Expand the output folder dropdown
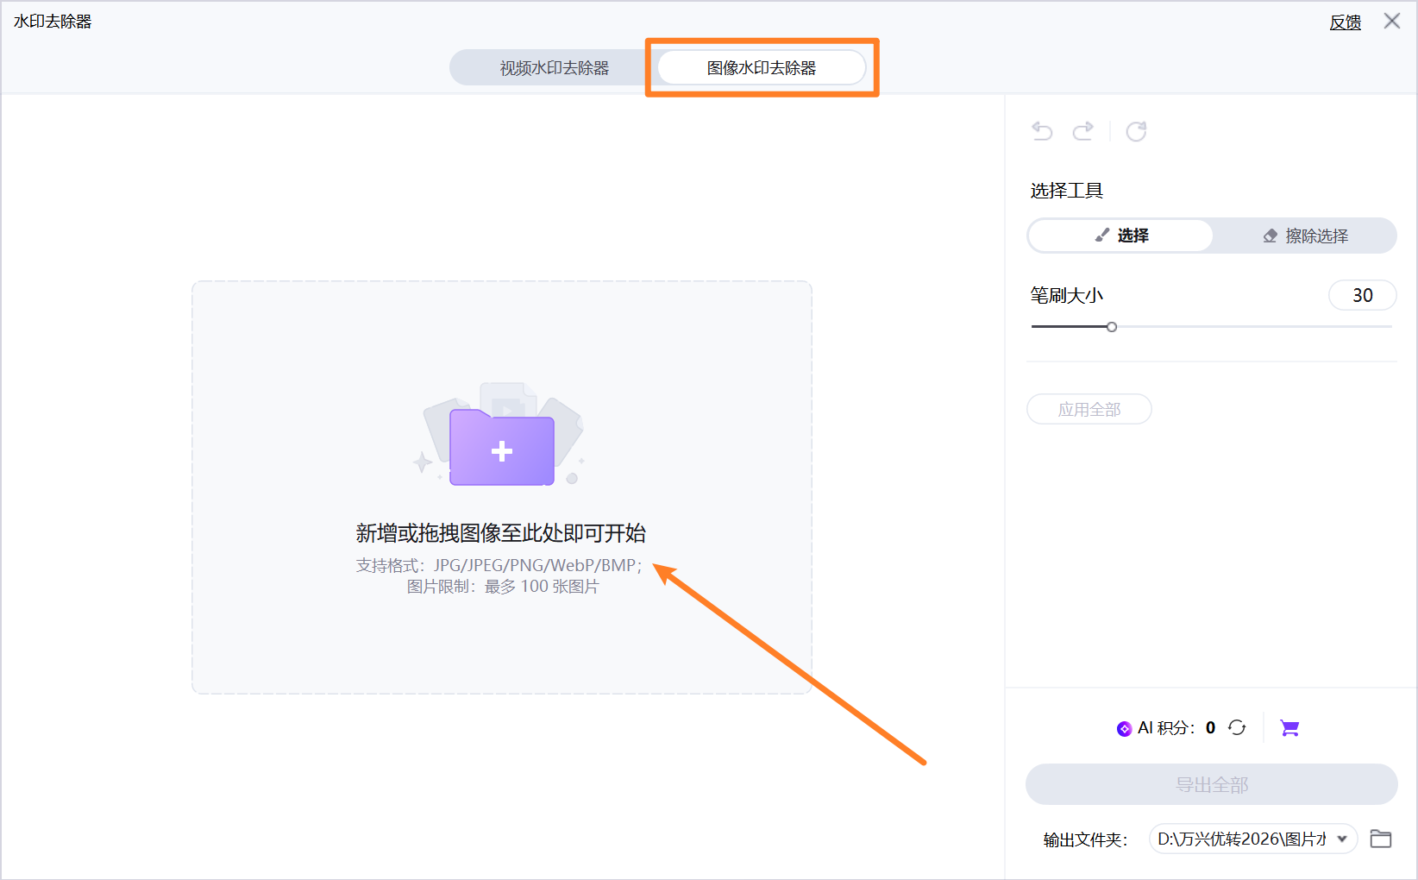The width and height of the screenshot is (1418, 880). click(1341, 838)
